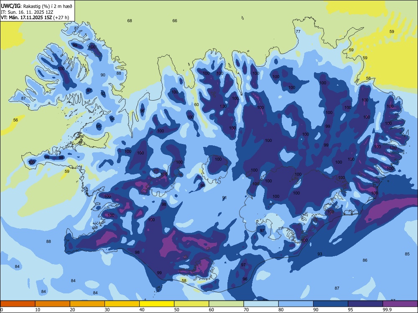Select the 30–40 yellow-orange legend swatch

tap(122, 304)
